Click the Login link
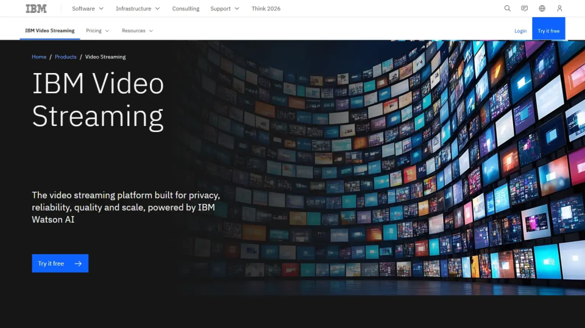 520,31
